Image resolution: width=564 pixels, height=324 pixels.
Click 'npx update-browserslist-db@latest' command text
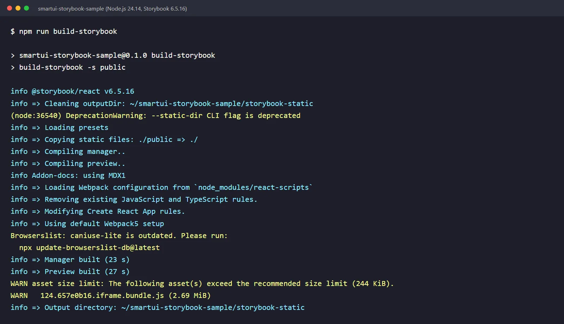tap(90, 248)
